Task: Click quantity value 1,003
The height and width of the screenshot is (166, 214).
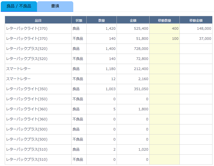Action: coord(111,89)
